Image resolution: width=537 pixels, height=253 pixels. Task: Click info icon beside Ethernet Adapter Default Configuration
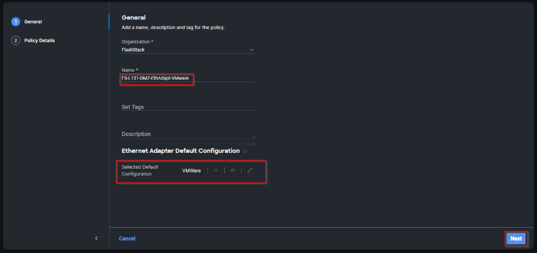[x=245, y=152]
